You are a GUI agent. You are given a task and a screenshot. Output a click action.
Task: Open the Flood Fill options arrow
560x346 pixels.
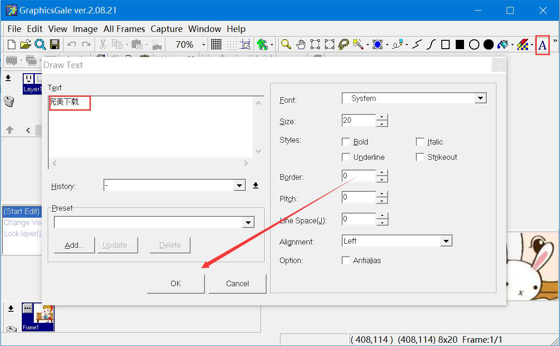click(512, 45)
